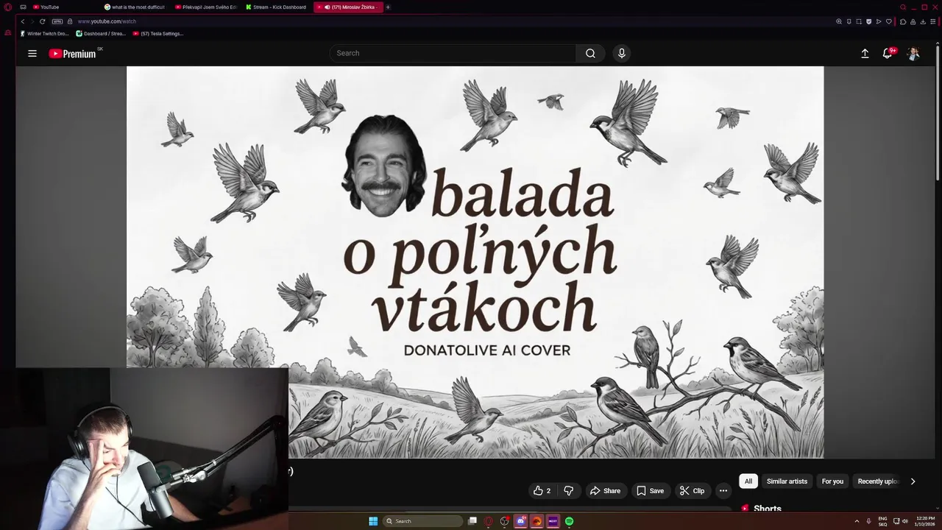The height and width of the screenshot is (530, 942).
Task: Click the YouTube search input field
Action: pyautogui.click(x=453, y=53)
